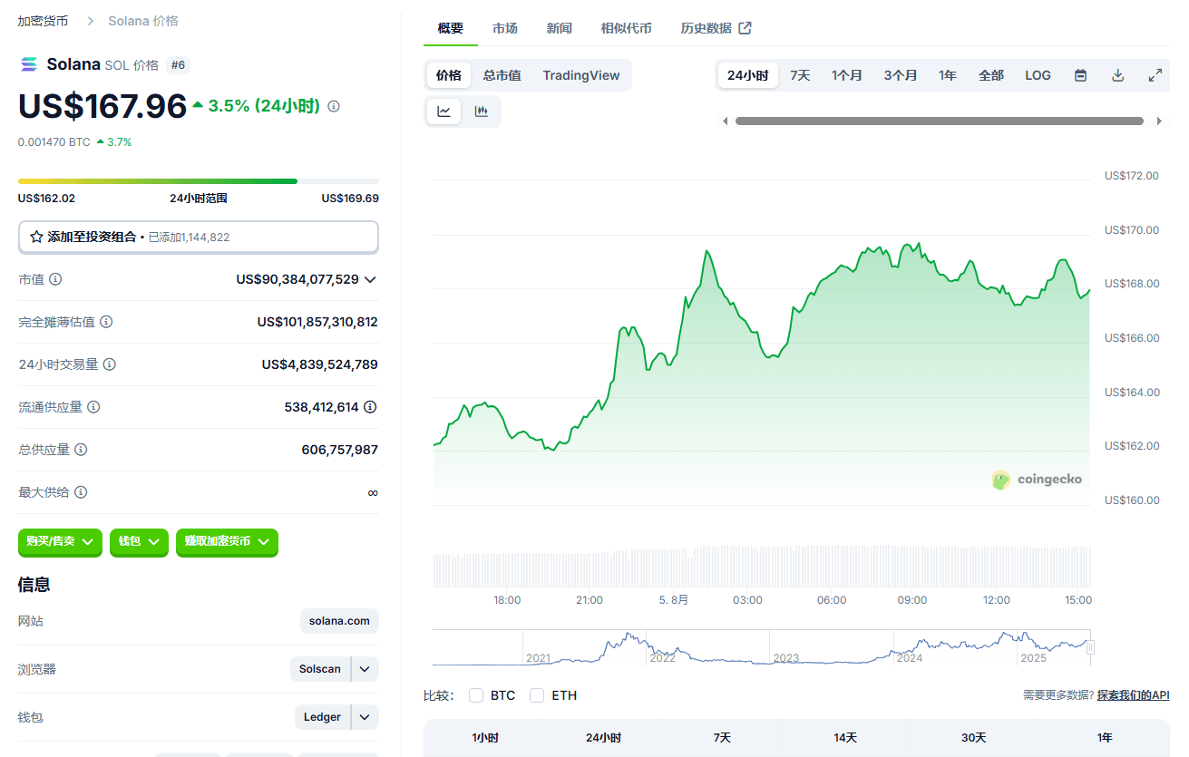The image size is (1189, 757).
Task: Select 3个月 time range
Action: click(x=901, y=75)
